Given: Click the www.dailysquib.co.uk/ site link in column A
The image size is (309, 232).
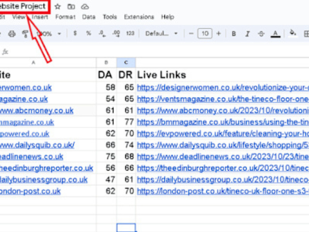Looking at the screenshot, I should point(37,145).
